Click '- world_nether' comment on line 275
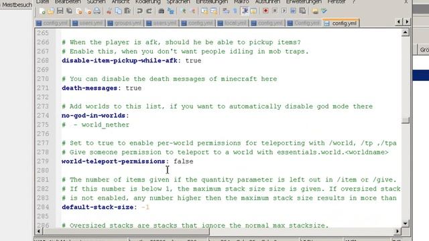Image resolution: width=429 pixels, height=241 pixels. pyautogui.click(x=101, y=125)
